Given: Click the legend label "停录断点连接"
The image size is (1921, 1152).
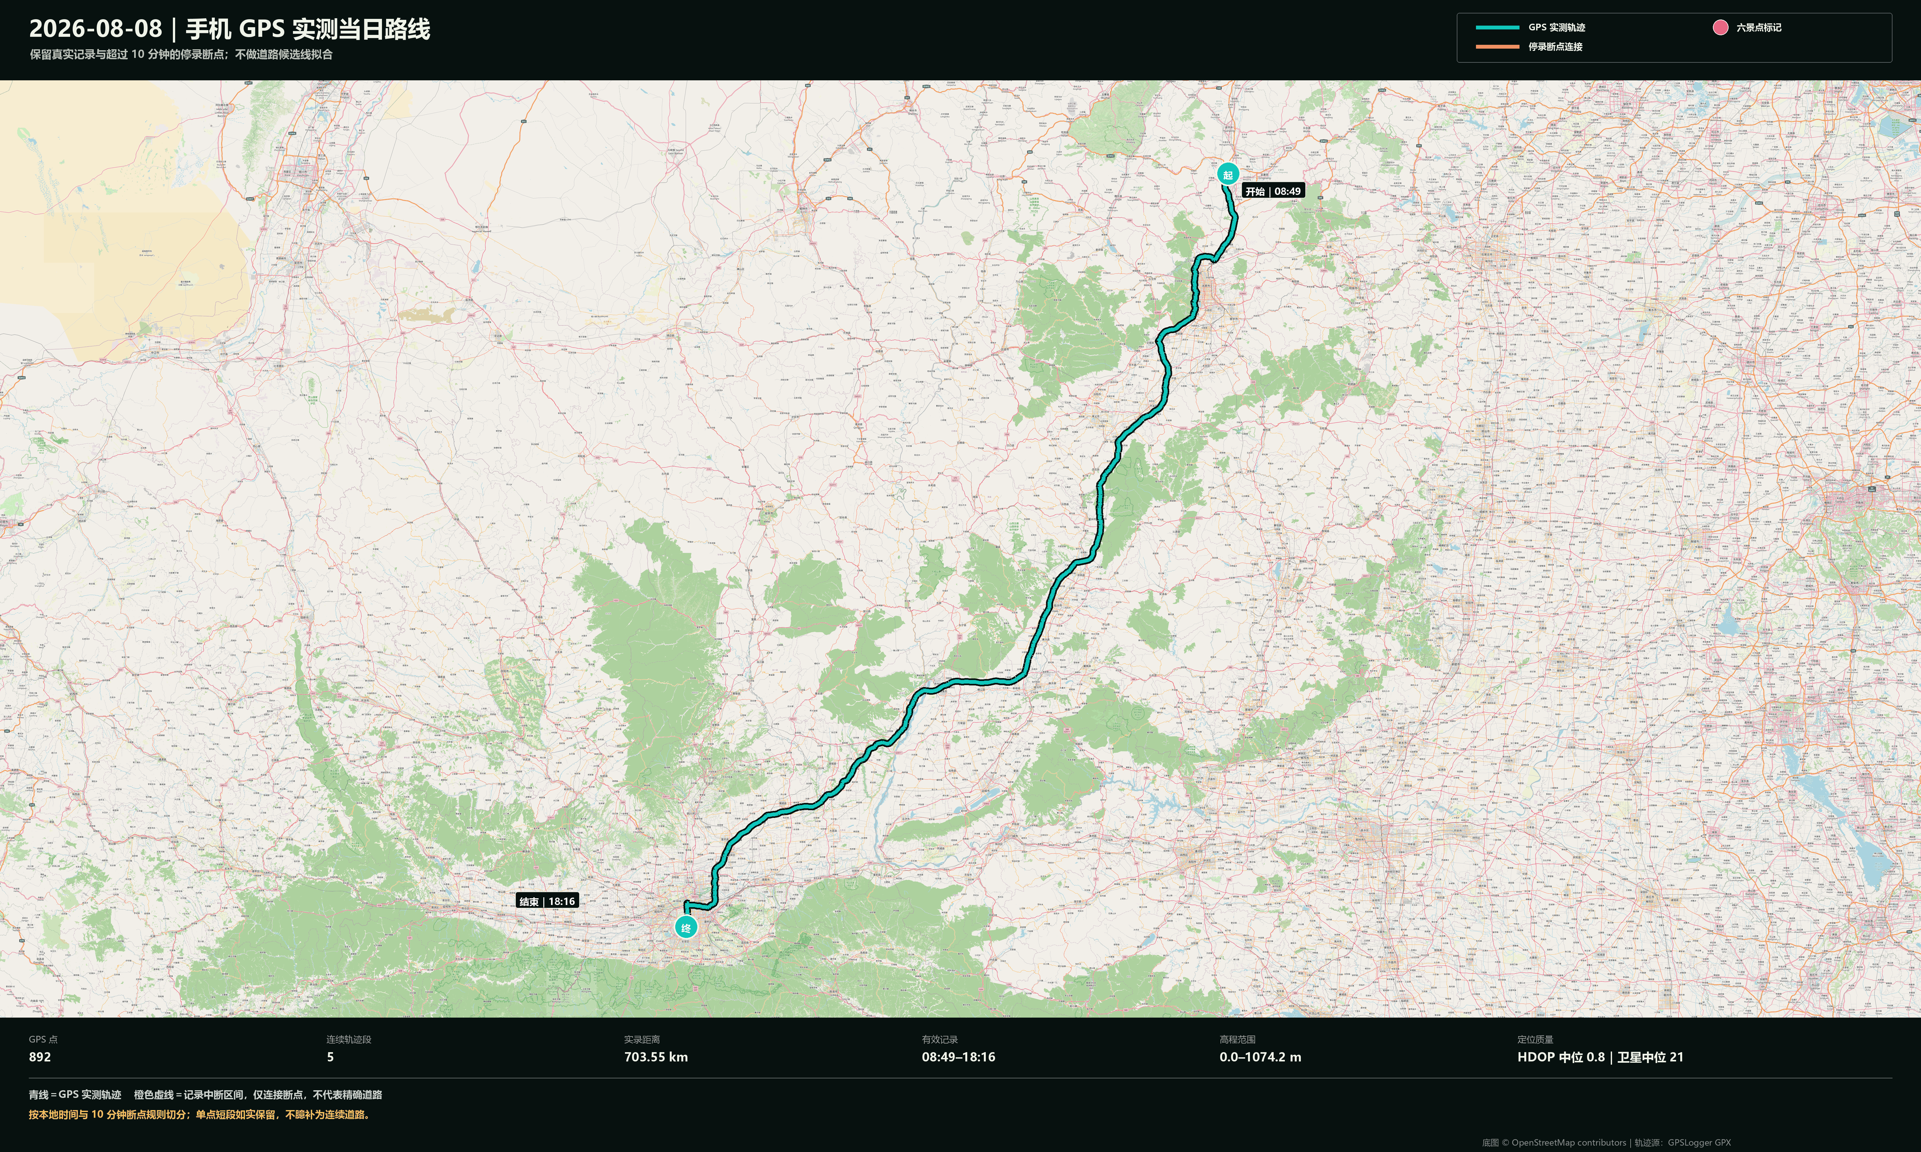Looking at the screenshot, I should pos(1555,47).
